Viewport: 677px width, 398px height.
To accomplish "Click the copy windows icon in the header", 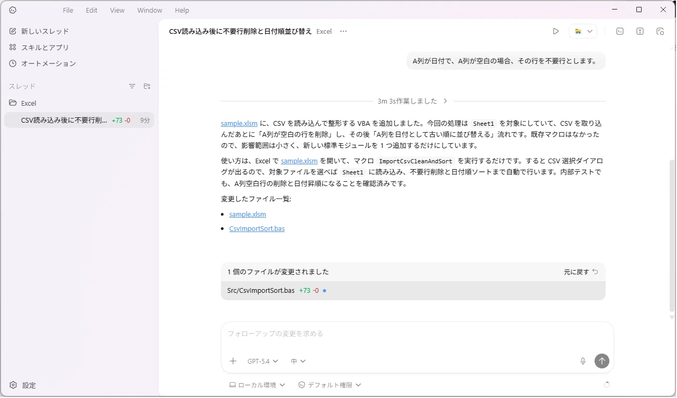I will [x=660, y=31].
